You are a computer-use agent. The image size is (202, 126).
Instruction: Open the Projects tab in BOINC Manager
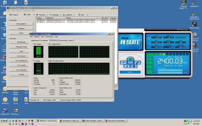click(14, 15)
